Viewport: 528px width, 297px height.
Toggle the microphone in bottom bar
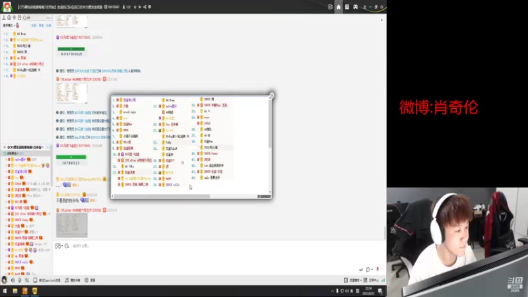(x=20, y=280)
